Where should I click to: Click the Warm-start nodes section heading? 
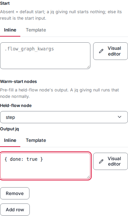coord(19,81)
